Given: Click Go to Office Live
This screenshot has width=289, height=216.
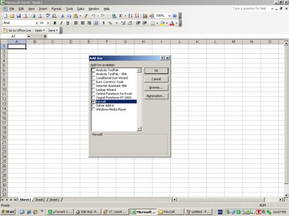Looking at the screenshot, I should pyautogui.click(x=17, y=30).
